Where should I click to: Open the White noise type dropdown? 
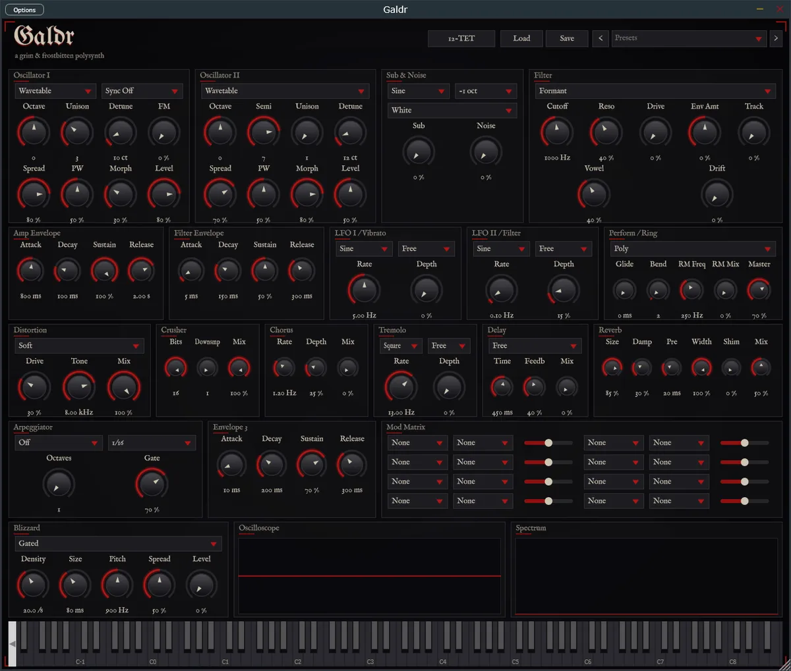pos(452,110)
